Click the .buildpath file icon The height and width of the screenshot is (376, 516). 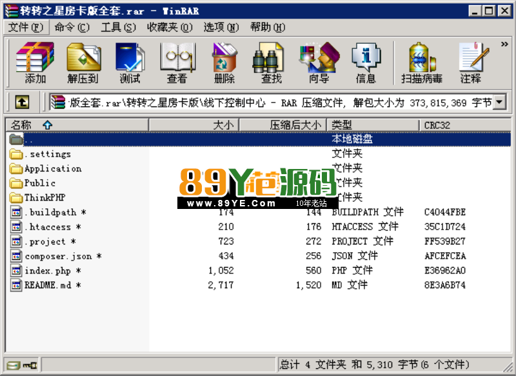(x=16, y=212)
